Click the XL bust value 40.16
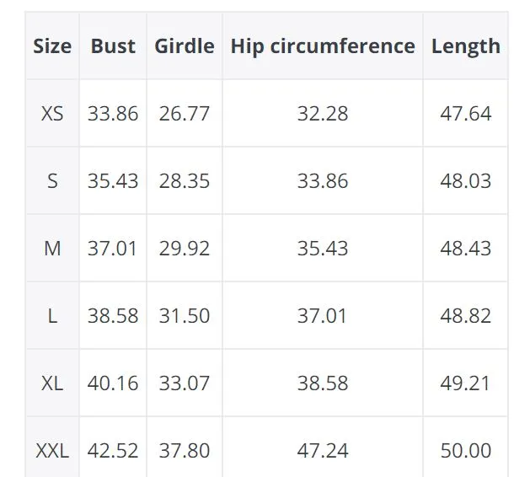Image resolution: width=530 pixels, height=477 pixels. [x=113, y=383]
